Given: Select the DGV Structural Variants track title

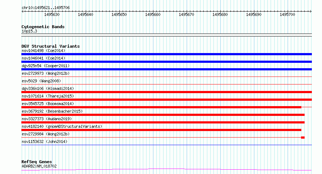Looking at the screenshot, I should (x=51, y=46).
